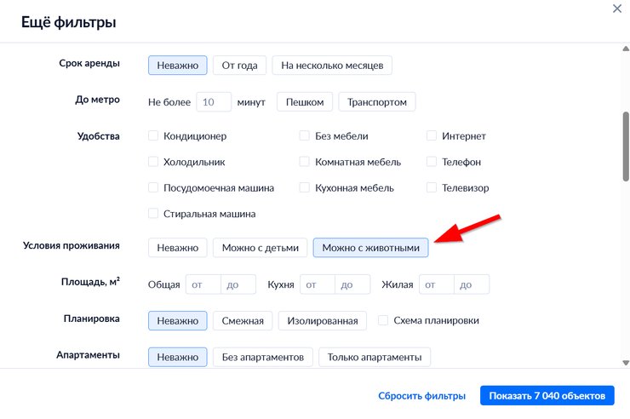Close the filters dialog with the X
630x419 pixels.
(617, 9)
